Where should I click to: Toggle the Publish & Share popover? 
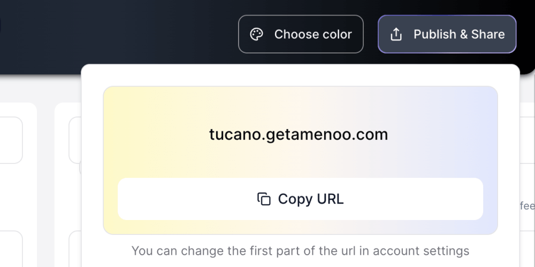coord(447,34)
